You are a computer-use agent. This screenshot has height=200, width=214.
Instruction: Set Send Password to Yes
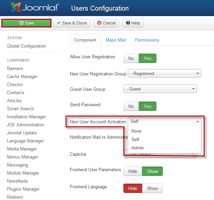click(x=147, y=106)
